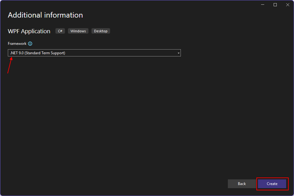Viewport: 294px width, 196px height.
Task: Click the minimize window icon
Action: (262, 5)
